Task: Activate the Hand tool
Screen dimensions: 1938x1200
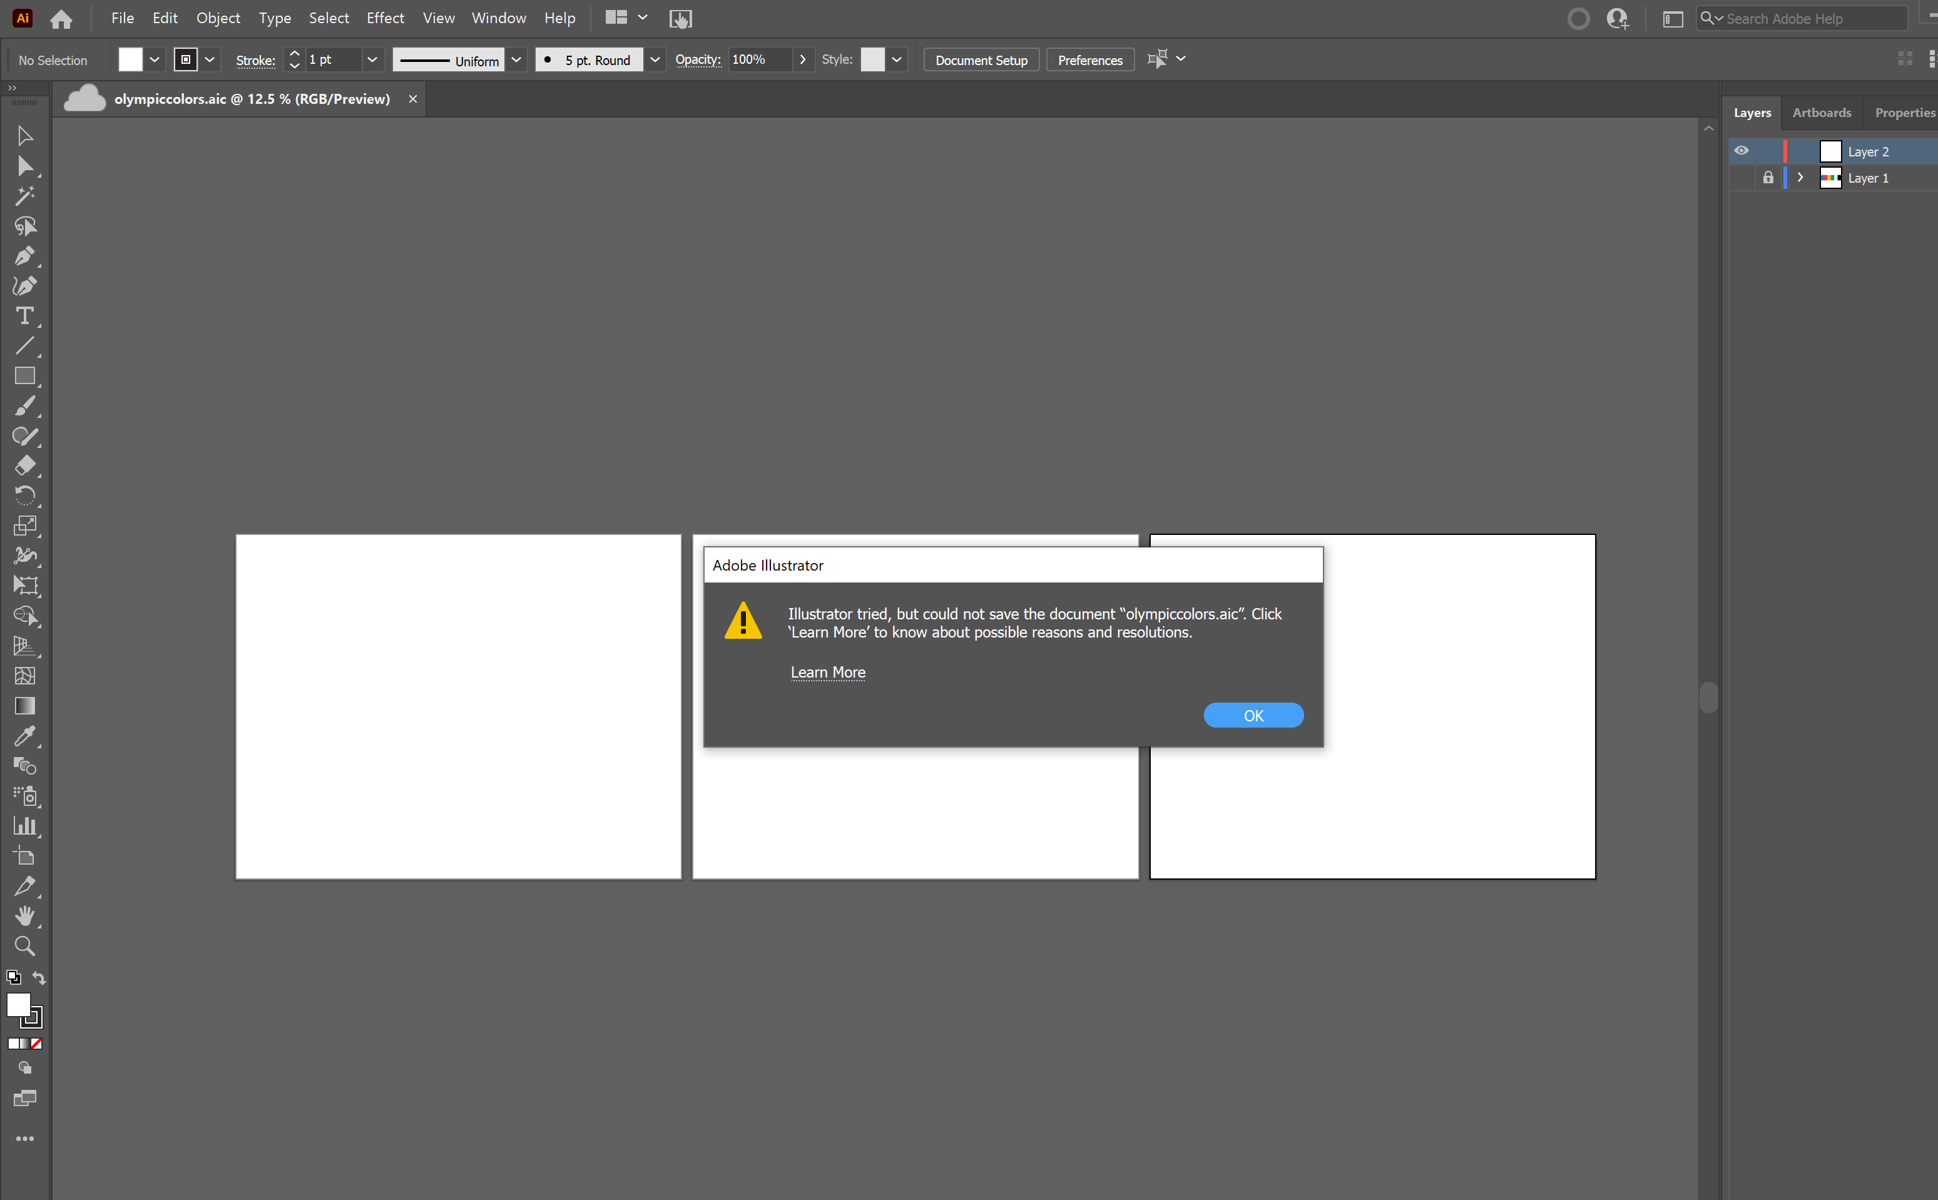Action: click(26, 917)
